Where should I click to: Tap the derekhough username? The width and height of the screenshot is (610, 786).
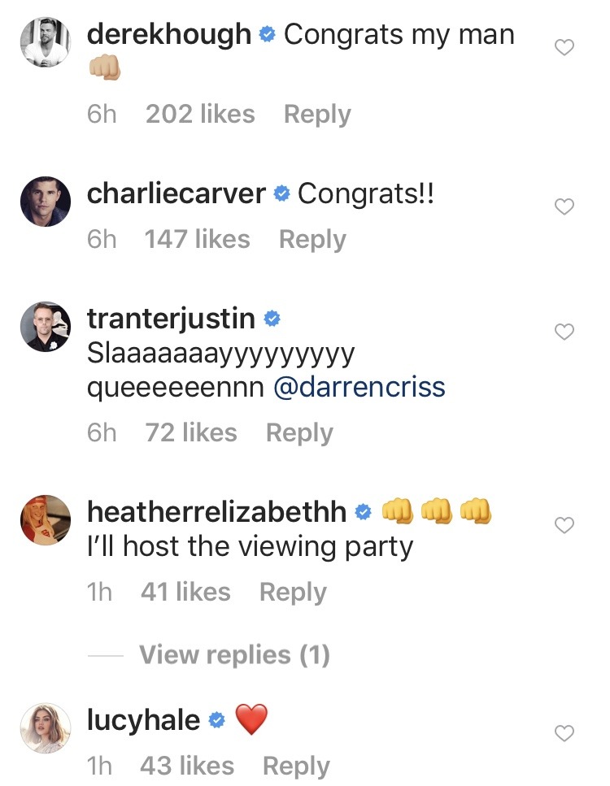[x=169, y=34]
